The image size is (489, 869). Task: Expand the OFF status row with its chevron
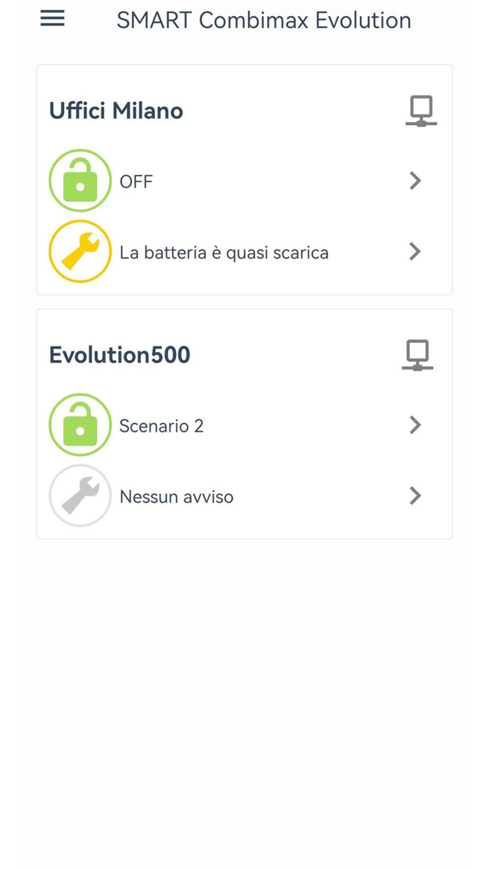point(414,180)
